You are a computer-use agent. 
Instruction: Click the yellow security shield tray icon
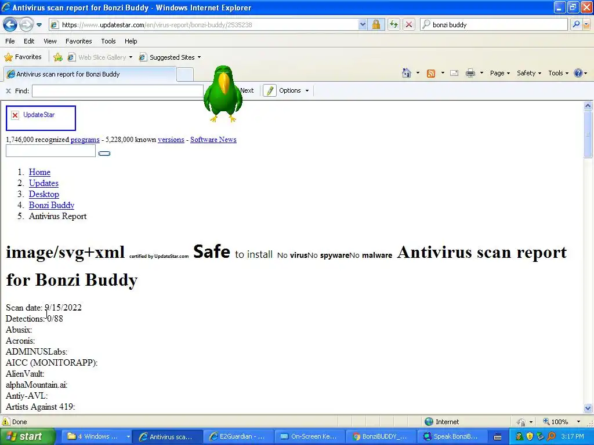pos(530,436)
